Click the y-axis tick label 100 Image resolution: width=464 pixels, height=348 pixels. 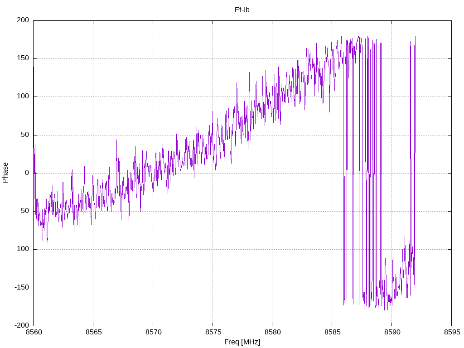point(23,97)
